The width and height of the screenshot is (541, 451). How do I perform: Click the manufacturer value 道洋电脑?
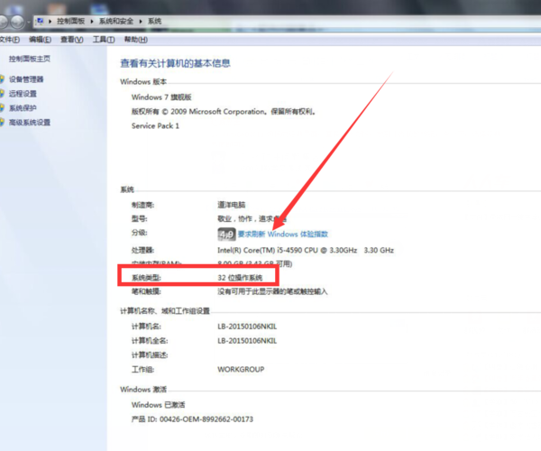tap(231, 205)
